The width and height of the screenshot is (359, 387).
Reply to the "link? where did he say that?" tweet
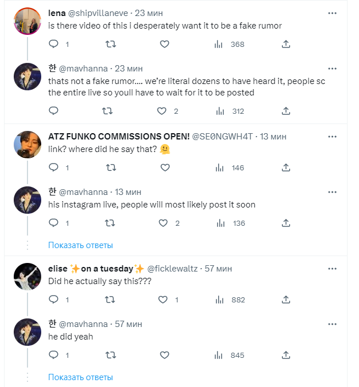click(53, 167)
